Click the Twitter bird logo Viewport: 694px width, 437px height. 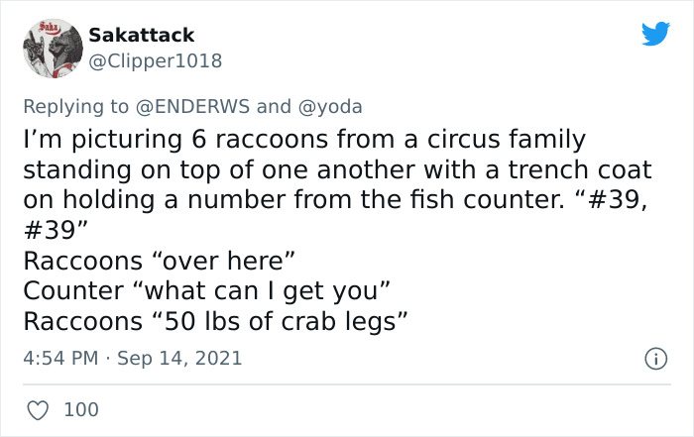655,35
